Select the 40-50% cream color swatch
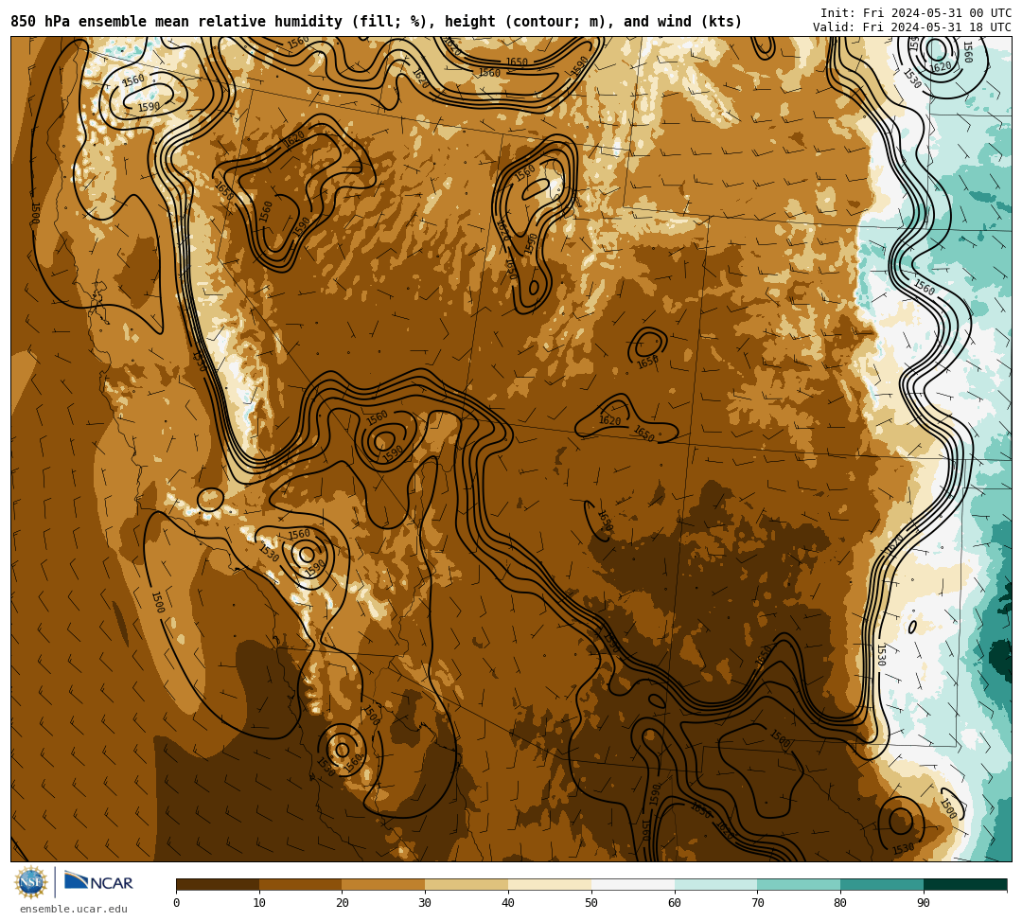Viewport: 1022px width, 921px height. 550,884
